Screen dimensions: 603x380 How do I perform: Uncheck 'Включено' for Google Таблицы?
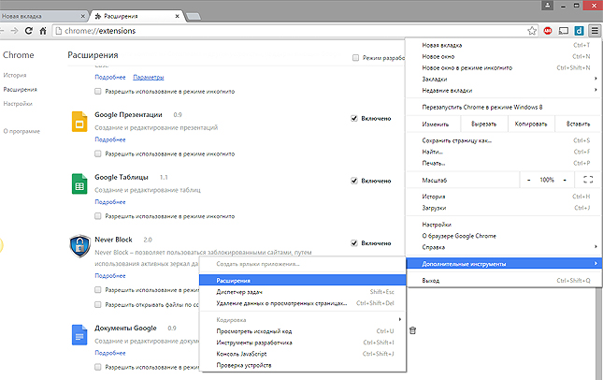pos(353,180)
